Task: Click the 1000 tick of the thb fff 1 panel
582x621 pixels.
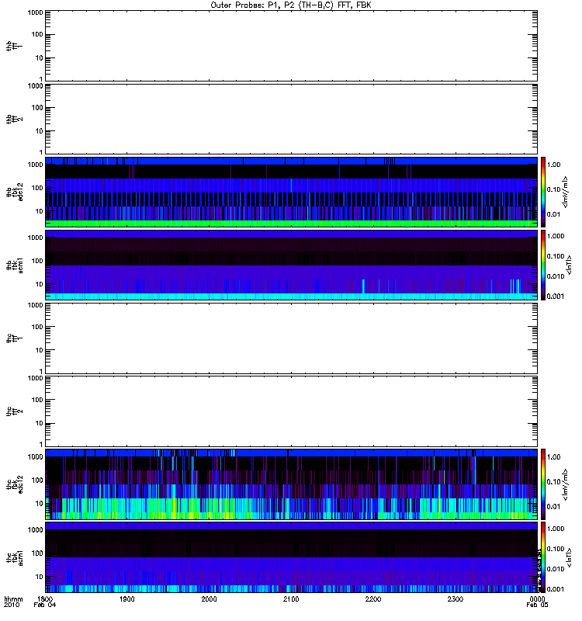Action: pos(35,12)
